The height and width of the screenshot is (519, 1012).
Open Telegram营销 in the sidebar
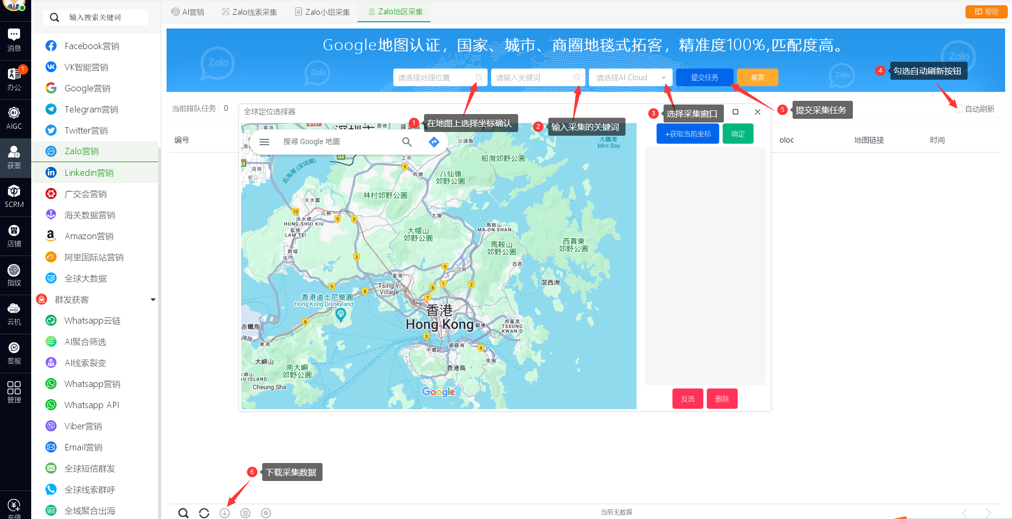[91, 109]
